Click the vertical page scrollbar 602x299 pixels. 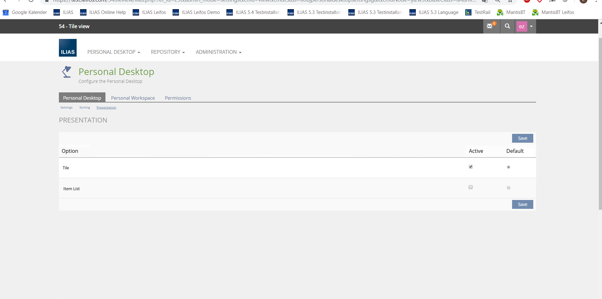click(x=600, y=127)
